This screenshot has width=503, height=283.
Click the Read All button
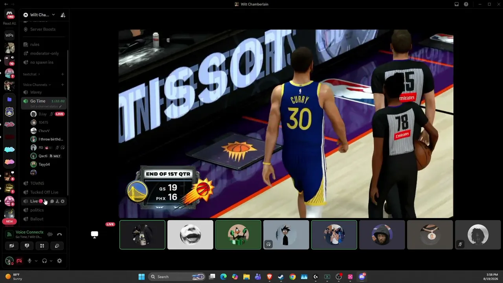[x=9, y=24]
